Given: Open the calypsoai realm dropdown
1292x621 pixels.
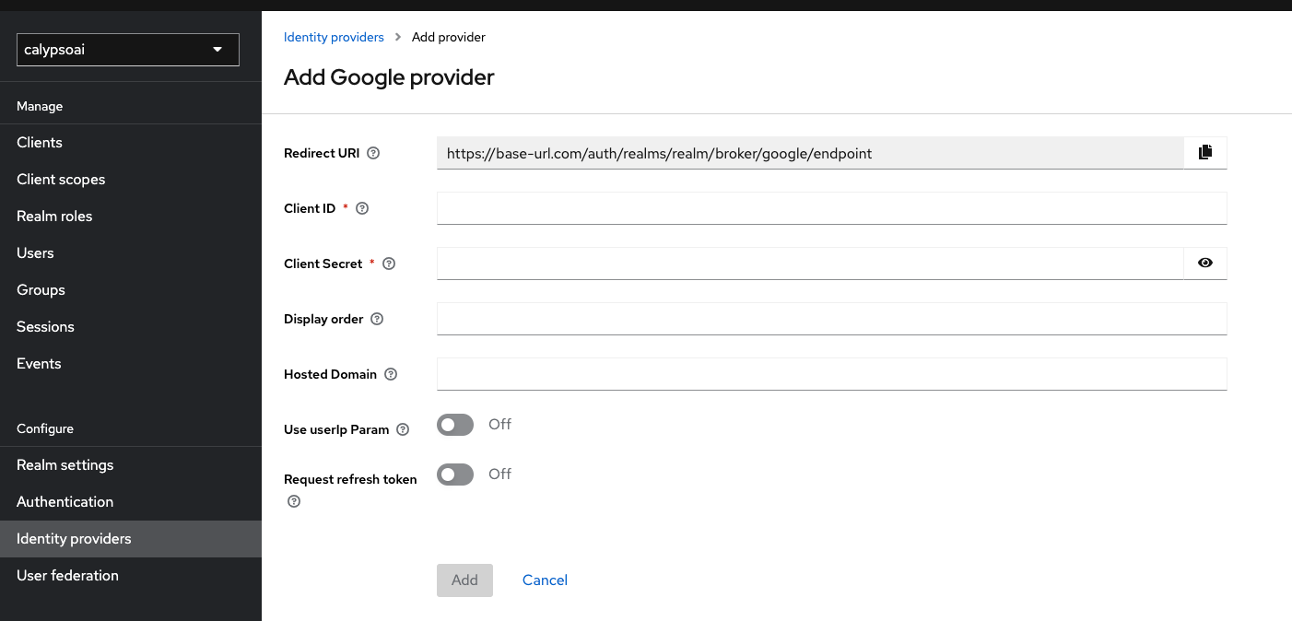Looking at the screenshot, I should coord(128,50).
